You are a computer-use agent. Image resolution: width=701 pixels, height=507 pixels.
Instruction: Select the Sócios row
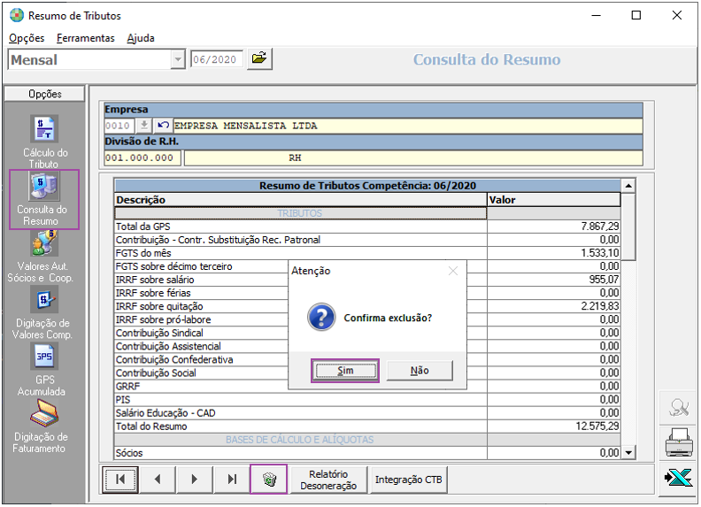click(367, 453)
